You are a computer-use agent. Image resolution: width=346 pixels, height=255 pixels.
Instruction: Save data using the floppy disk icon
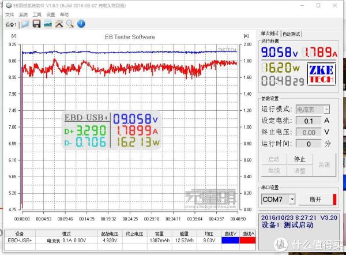click(37, 24)
